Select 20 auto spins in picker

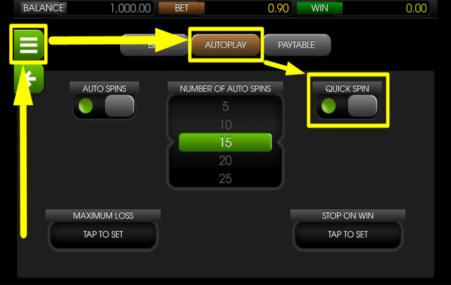225,160
